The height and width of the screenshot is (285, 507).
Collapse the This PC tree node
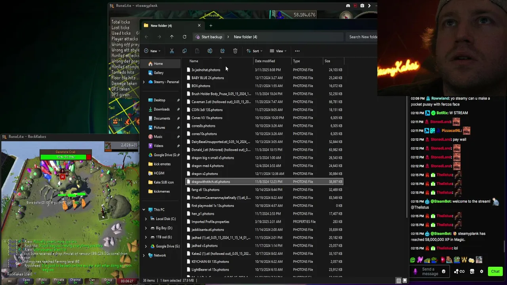point(144,210)
